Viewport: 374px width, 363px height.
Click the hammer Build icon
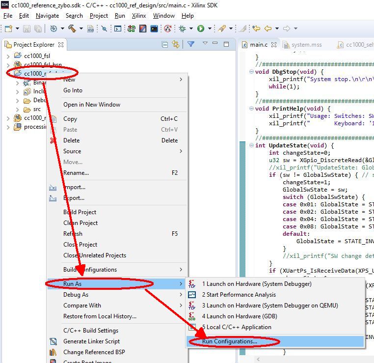pyautogui.click(x=72, y=28)
